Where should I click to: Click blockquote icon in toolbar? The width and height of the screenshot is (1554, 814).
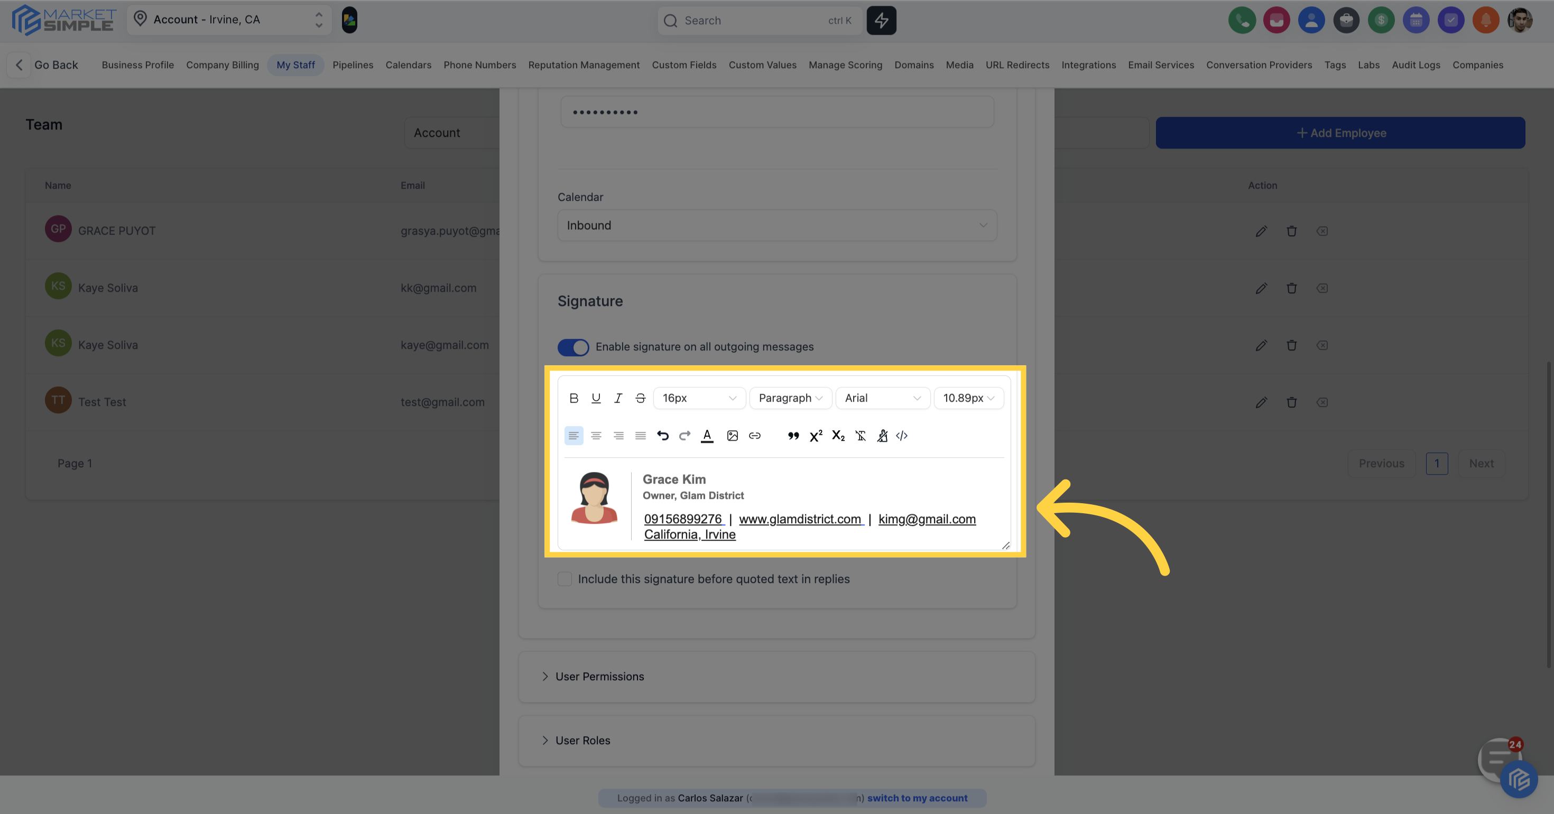tap(793, 436)
